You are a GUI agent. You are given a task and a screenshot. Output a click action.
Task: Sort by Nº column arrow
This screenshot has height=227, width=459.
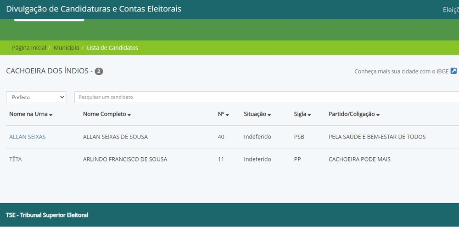coord(227,115)
